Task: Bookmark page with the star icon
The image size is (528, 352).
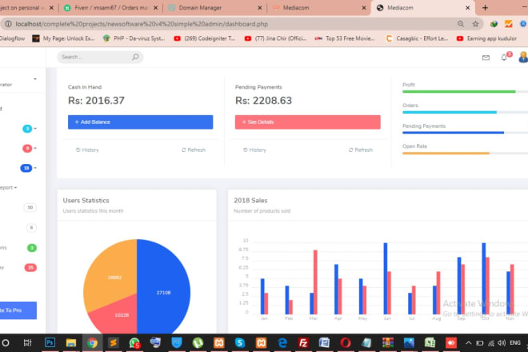Action: [x=475, y=24]
